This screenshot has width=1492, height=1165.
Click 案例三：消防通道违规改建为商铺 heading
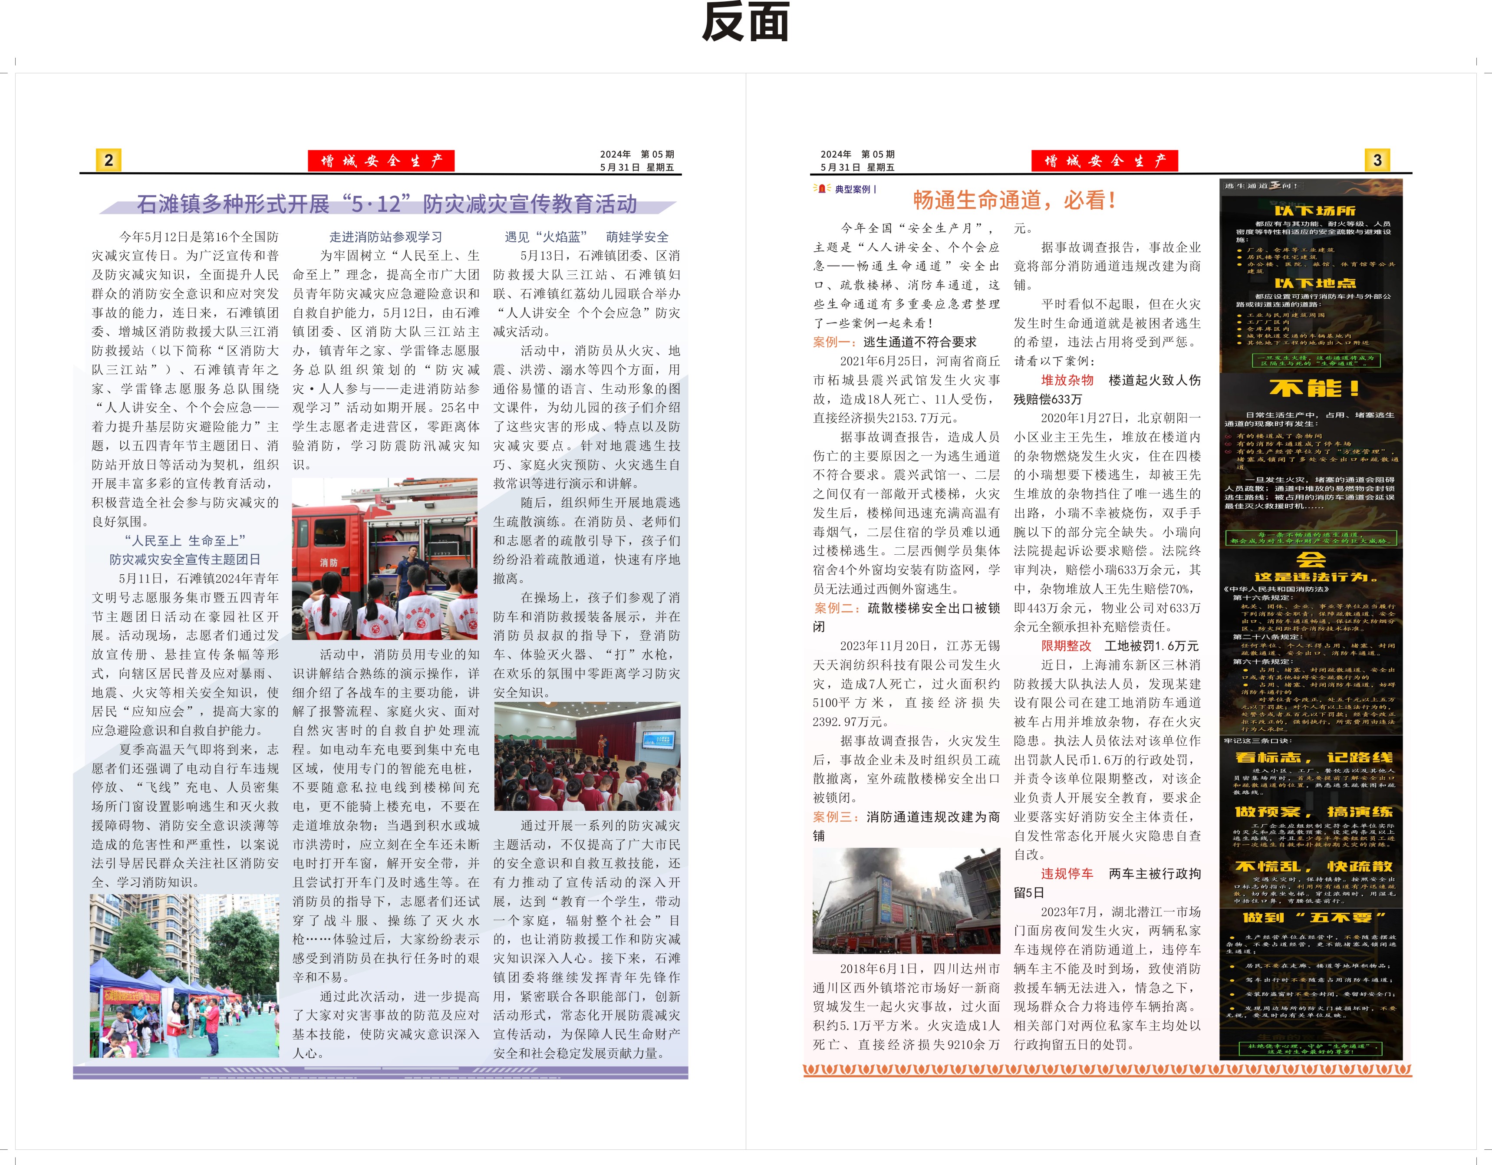(x=906, y=826)
